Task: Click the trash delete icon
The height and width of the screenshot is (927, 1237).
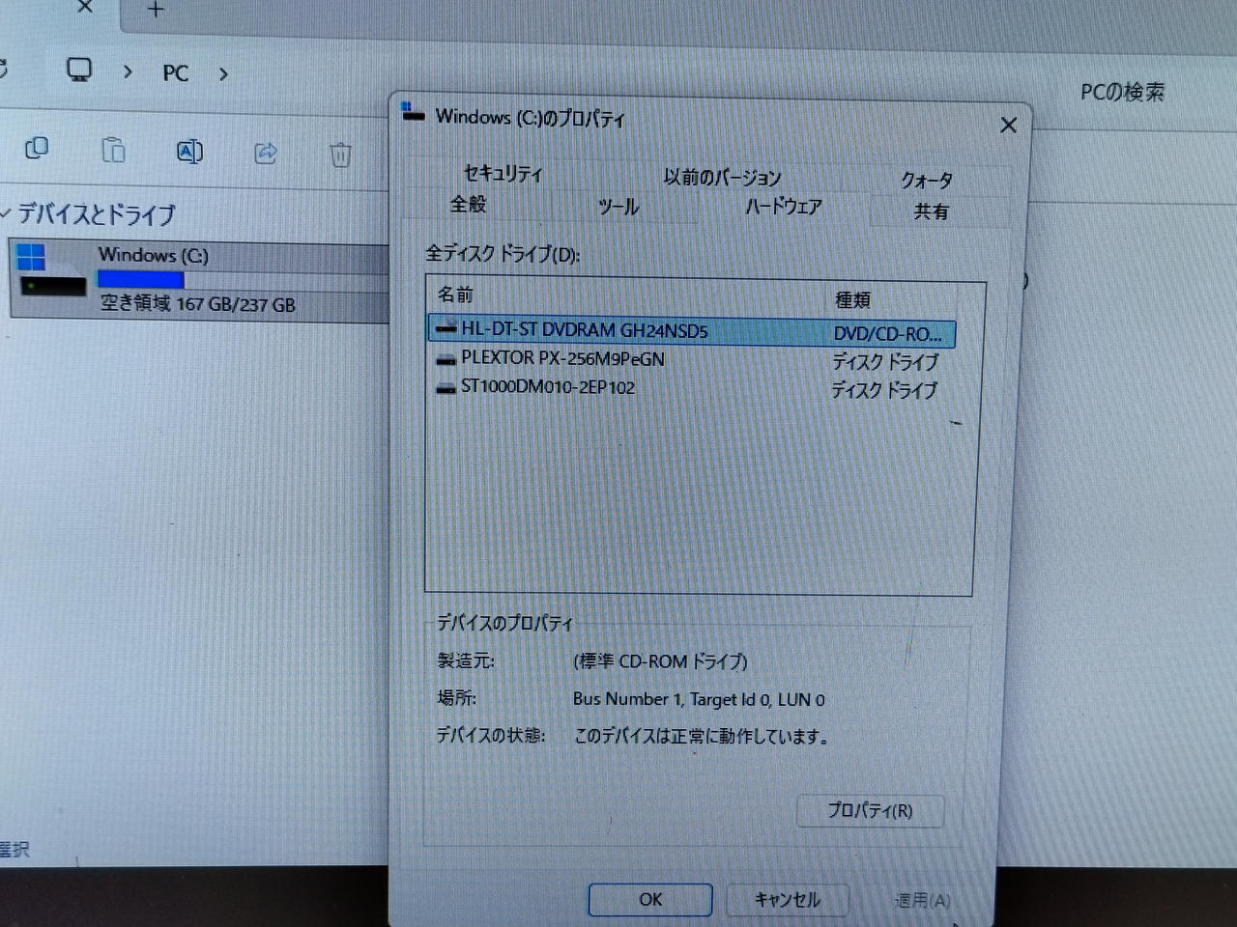Action: pyautogui.click(x=340, y=154)
